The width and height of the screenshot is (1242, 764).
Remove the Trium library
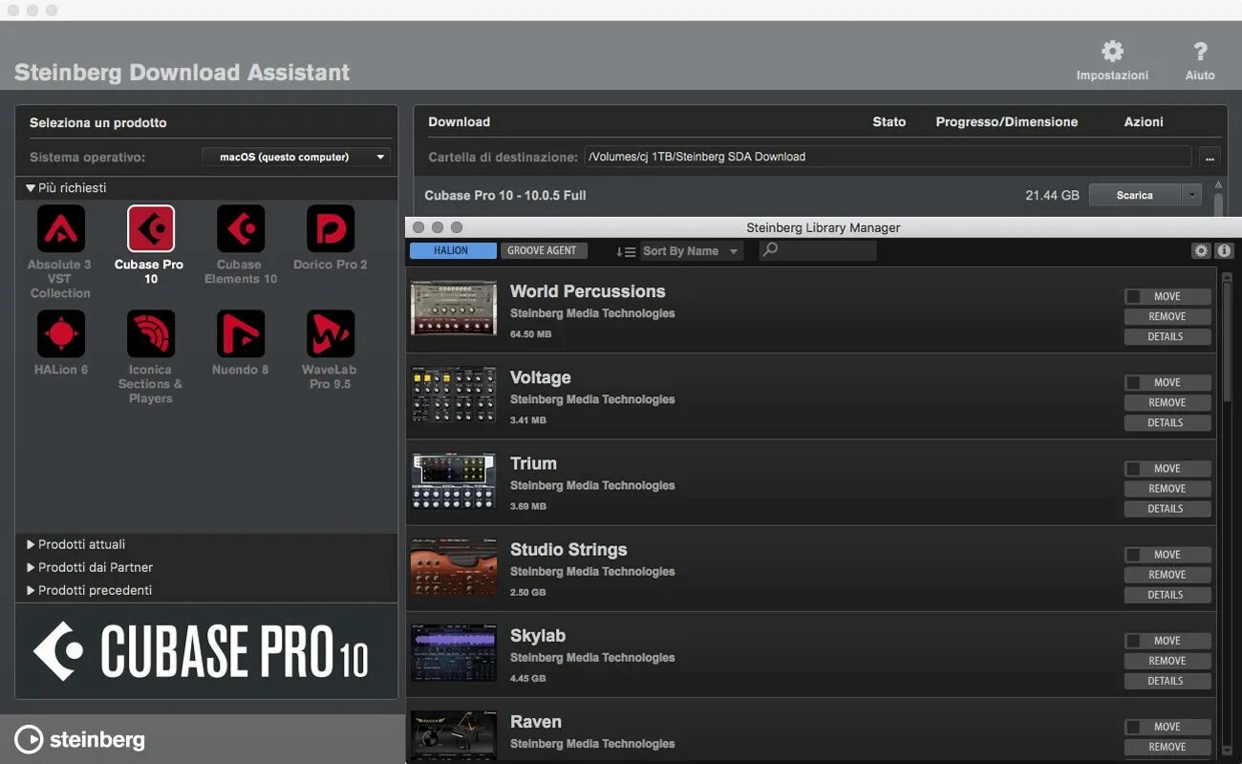click(x=1167, y=488)
